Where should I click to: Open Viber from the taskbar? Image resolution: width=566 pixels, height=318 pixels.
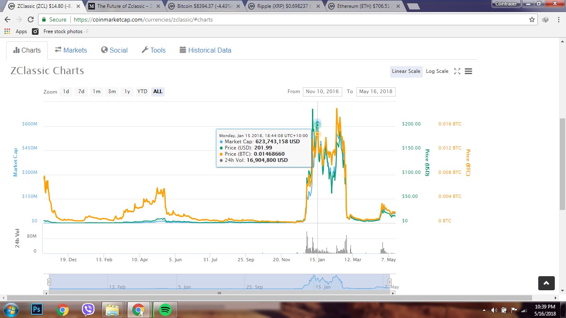88,309
